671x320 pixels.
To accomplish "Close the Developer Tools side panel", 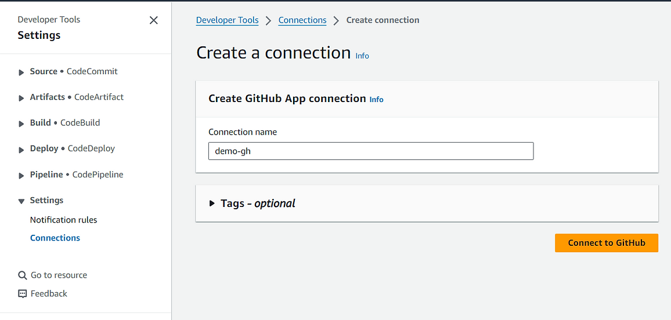I will 154,20.
